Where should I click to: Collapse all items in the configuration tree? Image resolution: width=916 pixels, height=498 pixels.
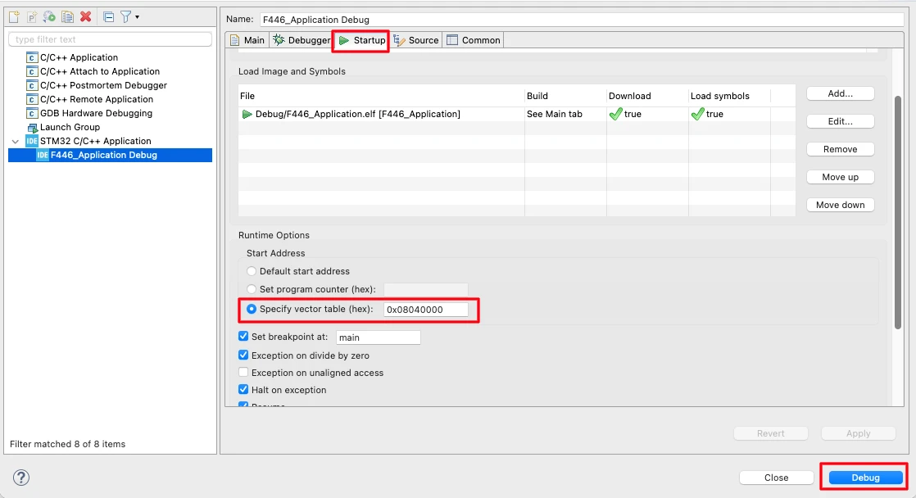(x=109, y=16)
